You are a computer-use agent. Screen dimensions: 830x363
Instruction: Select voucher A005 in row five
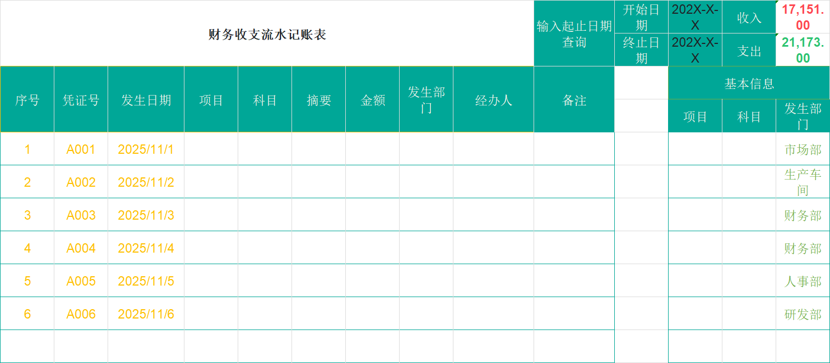tap(80, 281)
